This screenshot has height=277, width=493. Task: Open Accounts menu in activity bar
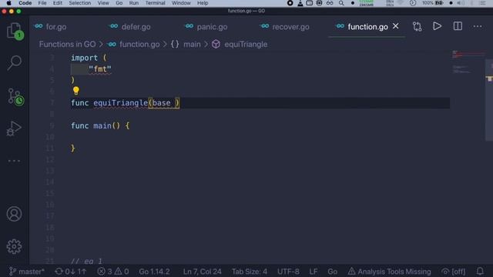(14, 214)
